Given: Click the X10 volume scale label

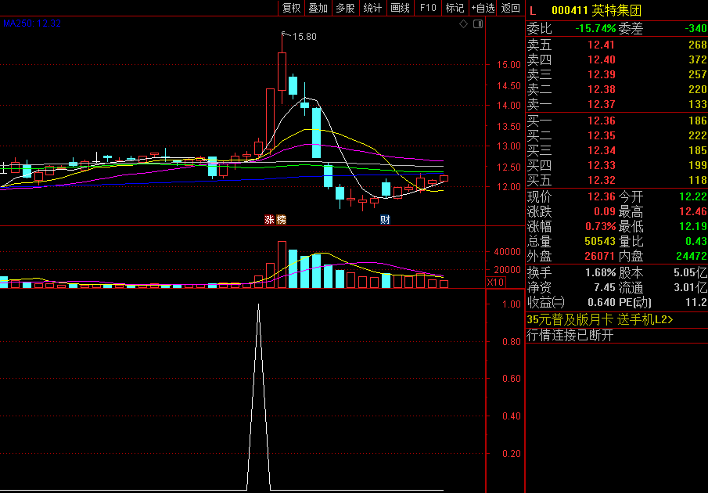Looking at the screenshot, I should pos(495,282).
